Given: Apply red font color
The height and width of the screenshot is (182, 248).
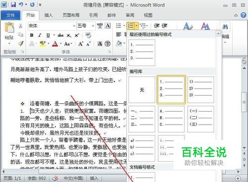Looking at the screenshot, I should click(55, 44).
